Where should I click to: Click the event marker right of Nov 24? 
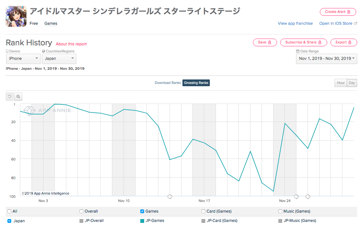point(296,197)
